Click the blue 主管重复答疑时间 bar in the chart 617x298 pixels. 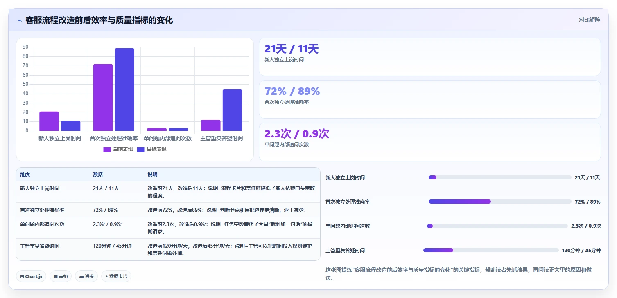pyautogui.click(x=232, y=110)
